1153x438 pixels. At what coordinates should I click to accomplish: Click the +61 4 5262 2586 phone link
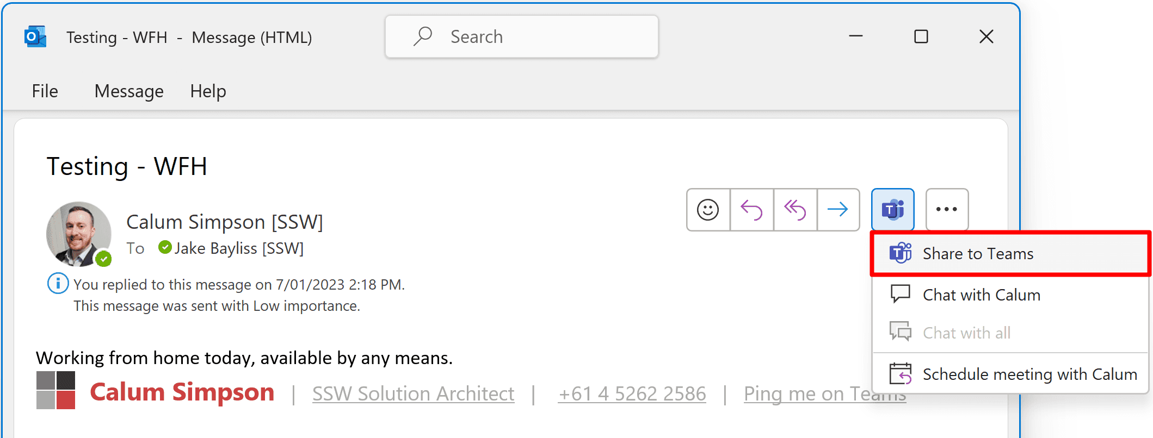[x=632, y=394]
